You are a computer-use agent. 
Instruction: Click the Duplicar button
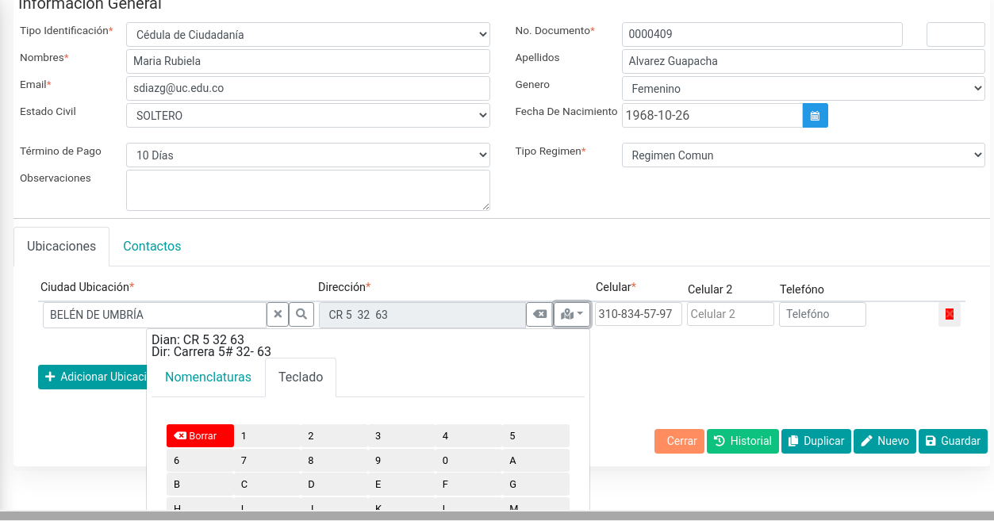pos(816,442)
